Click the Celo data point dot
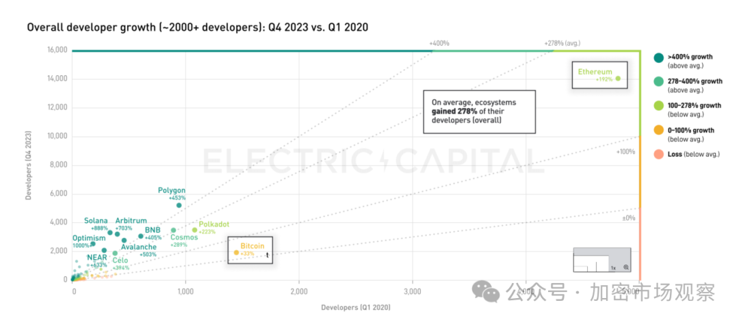Screen dimensions: 739x322 pyautogui.click(x=115, y=253)
